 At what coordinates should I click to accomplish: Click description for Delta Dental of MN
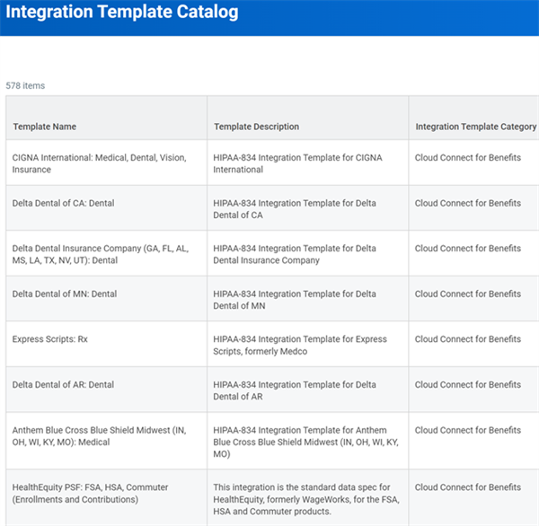coord(295,300)
